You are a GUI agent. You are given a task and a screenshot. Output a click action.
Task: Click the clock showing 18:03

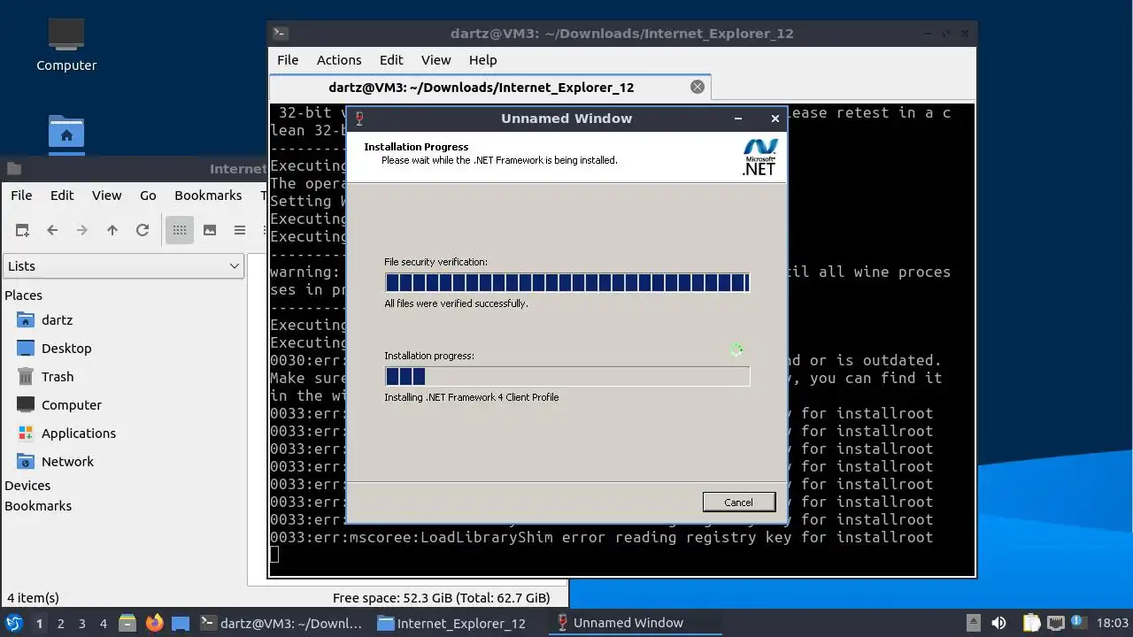(x=1113, y=623)
